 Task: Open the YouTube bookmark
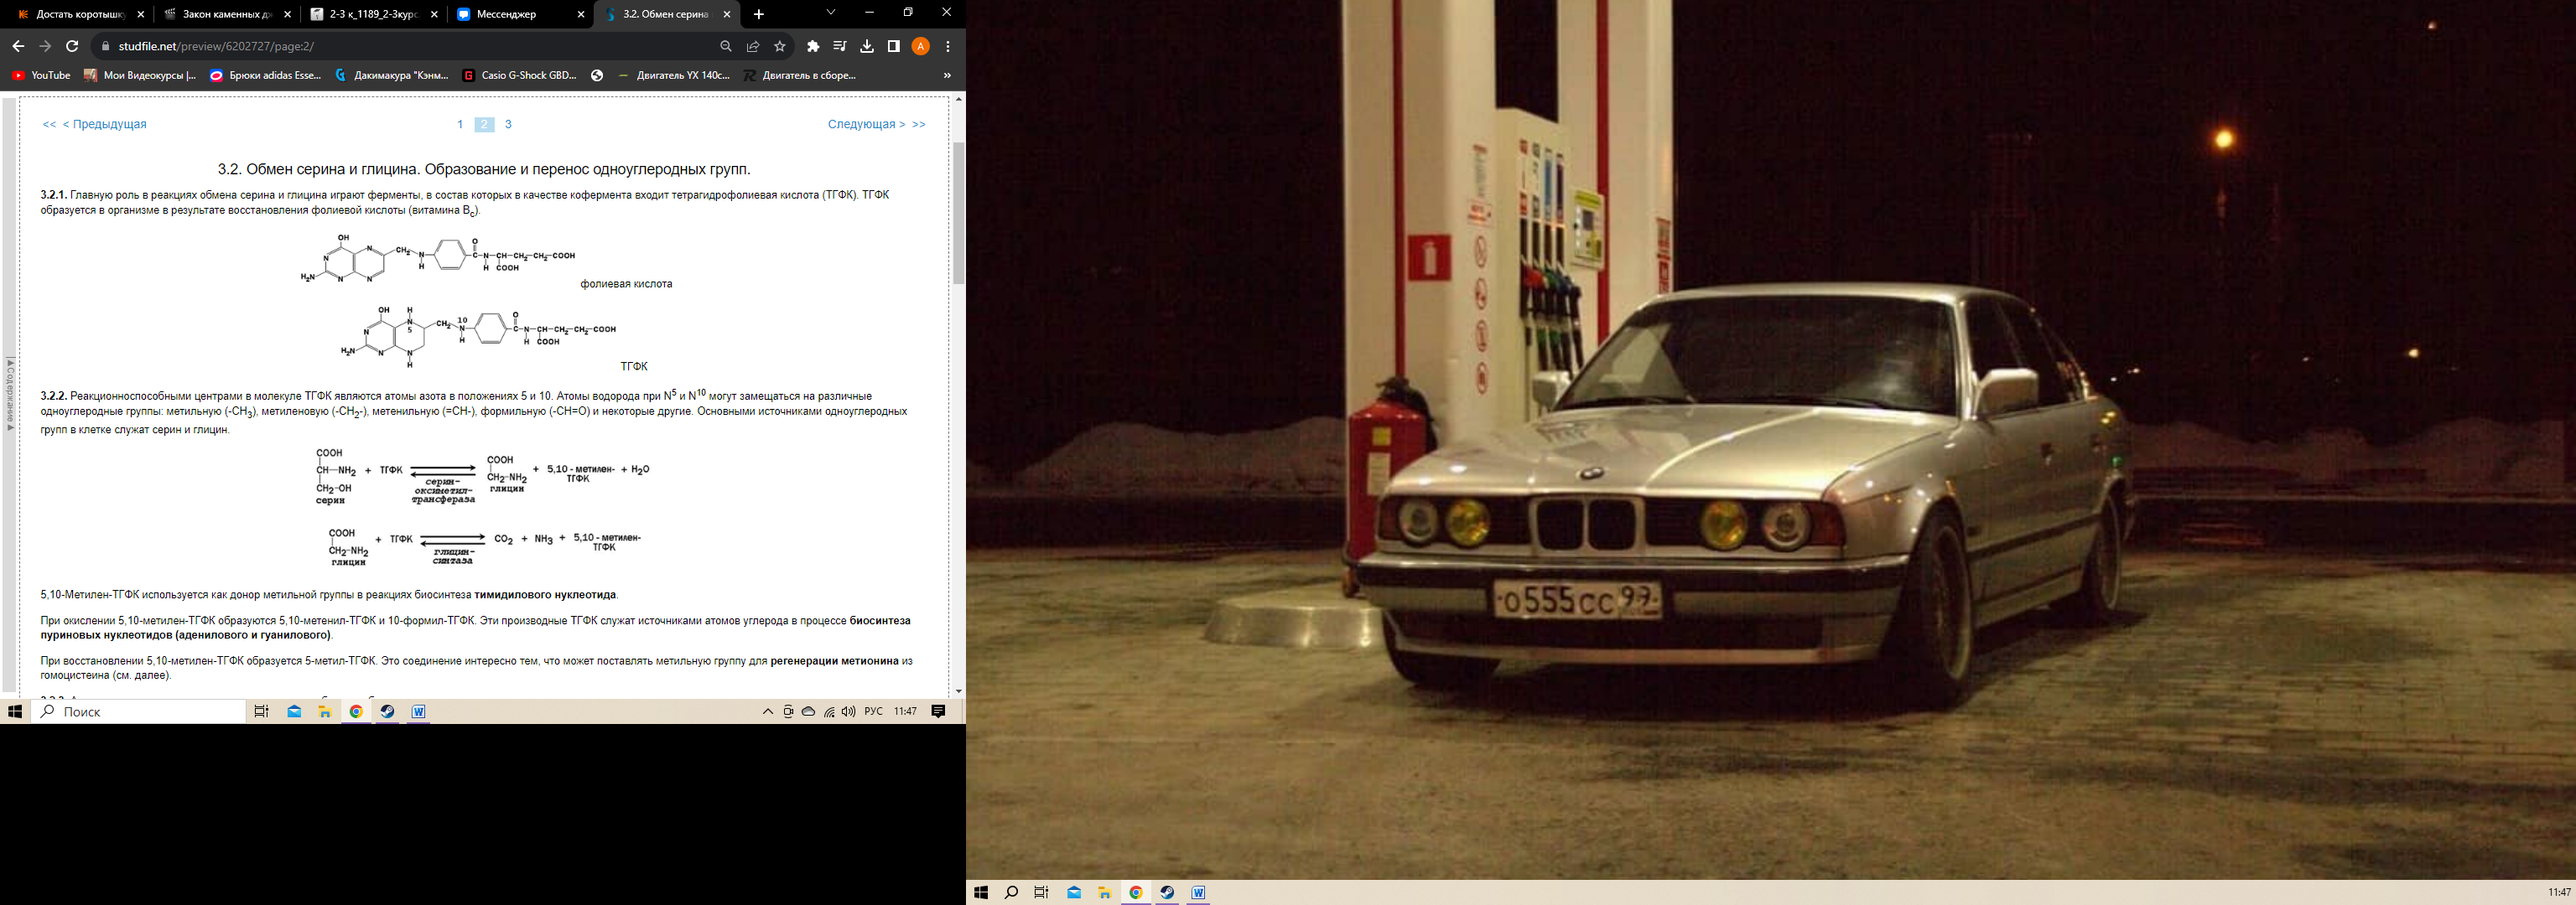[x=41, y=75]
